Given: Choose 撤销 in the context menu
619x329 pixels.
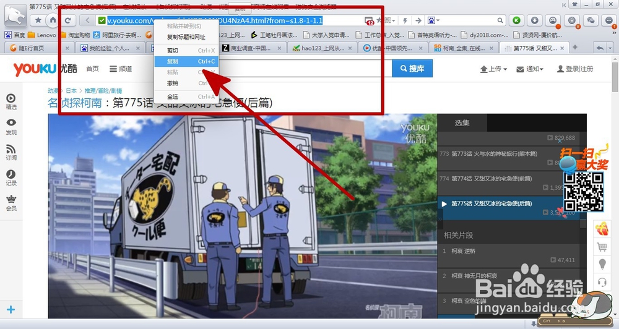Looking at the screenshot, I should pos(186,83).
